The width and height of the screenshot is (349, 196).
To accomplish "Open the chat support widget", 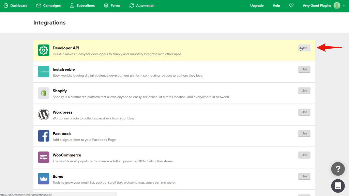I will (338, 186).
